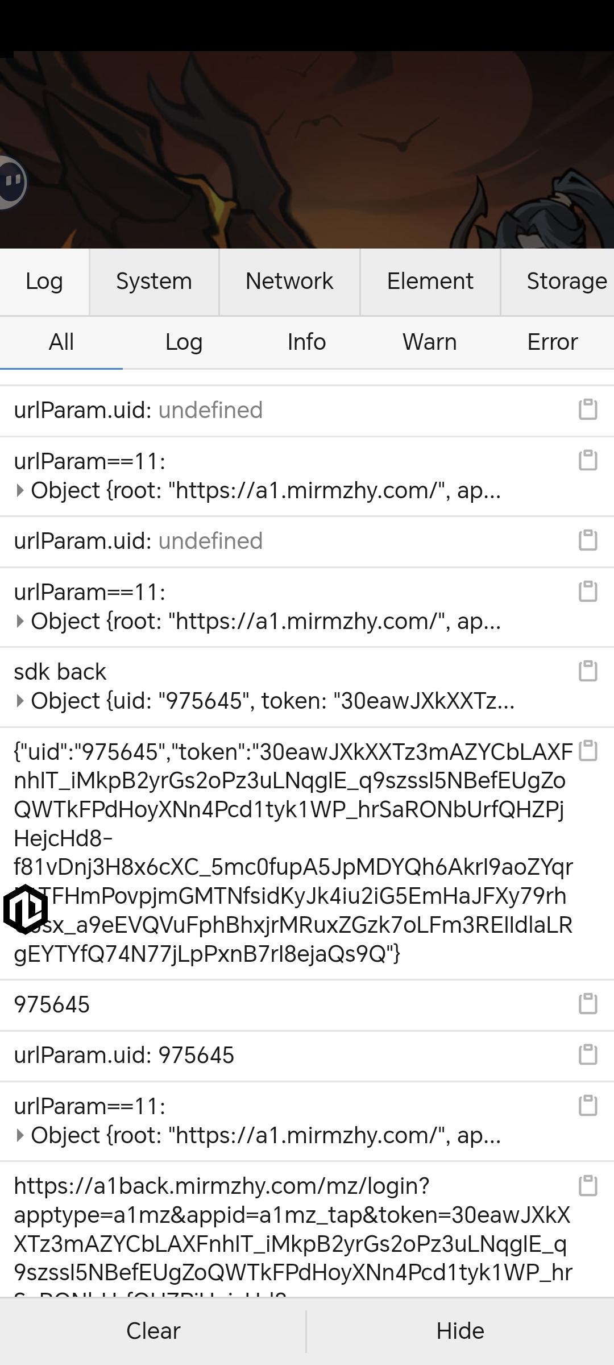The width and height of the screenshot is (614, 1365).
Task: Show only Info level logs
Action: click(x=307, y=342)
